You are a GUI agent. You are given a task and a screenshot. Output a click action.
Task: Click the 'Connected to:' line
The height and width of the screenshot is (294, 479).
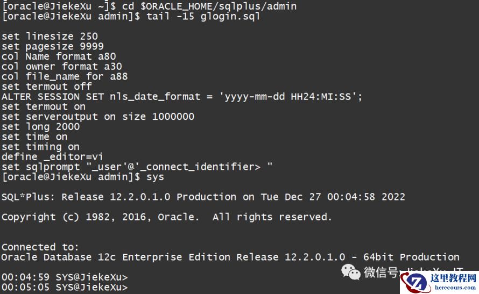(40, 247)
